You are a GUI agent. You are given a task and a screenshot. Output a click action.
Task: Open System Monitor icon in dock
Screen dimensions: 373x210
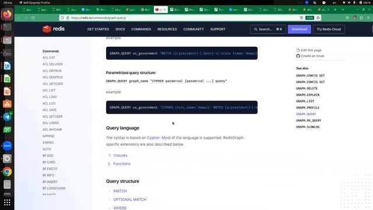coord(7,53)
